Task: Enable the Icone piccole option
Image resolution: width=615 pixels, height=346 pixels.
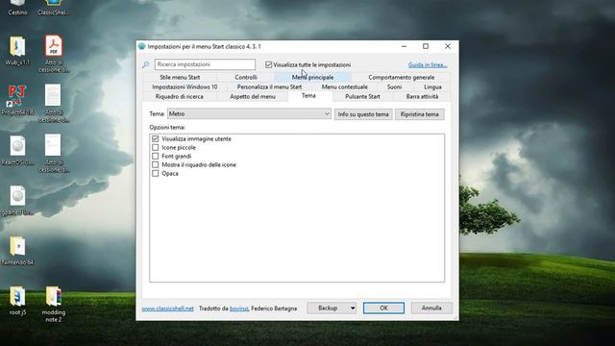Action: click(x=156, y=147)
